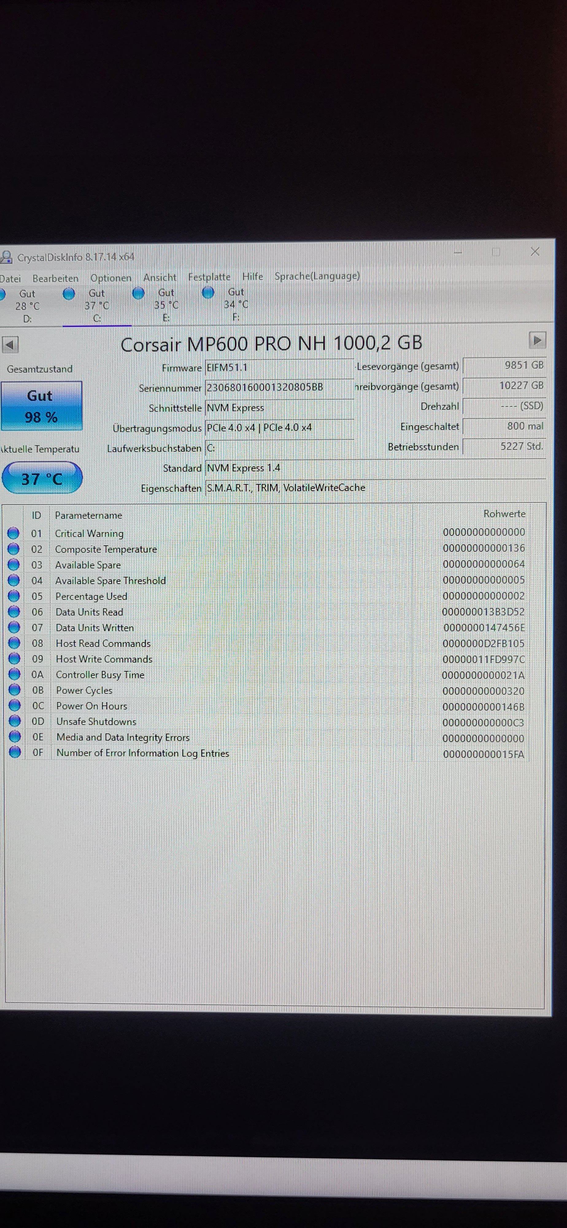Image resolution: width=567 pixels, height=1228 pixels.
Task: Click the Schreibvorgänge value 10227 GB
Action: pos(504,386)
